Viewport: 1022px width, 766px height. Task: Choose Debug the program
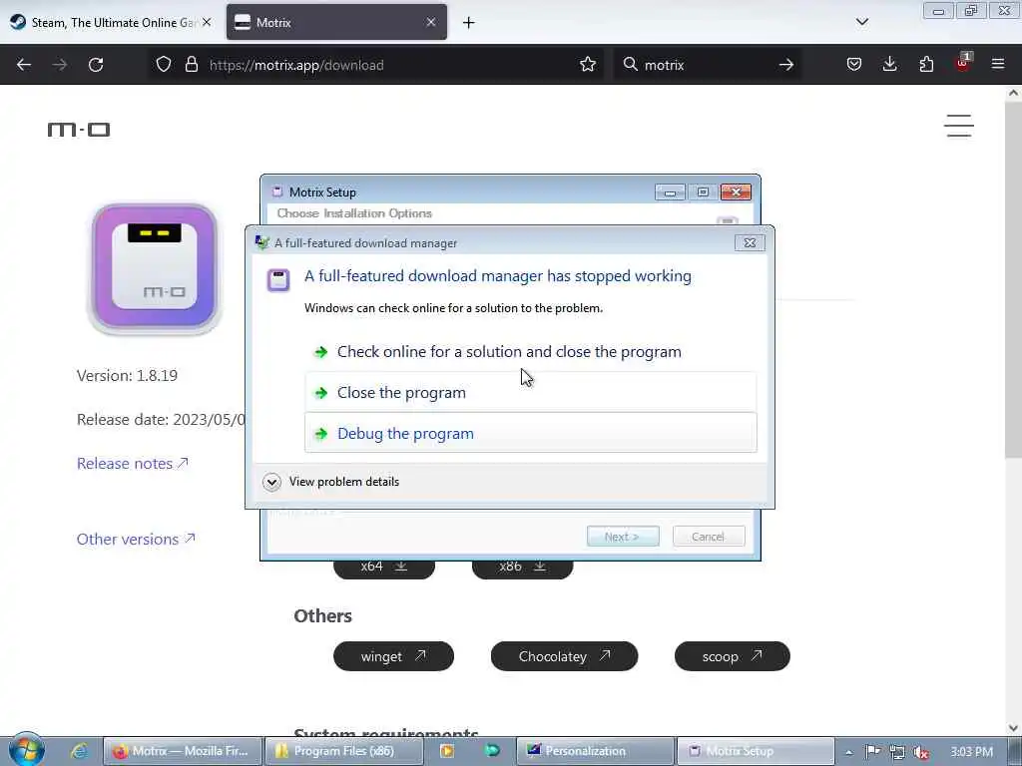531,433
